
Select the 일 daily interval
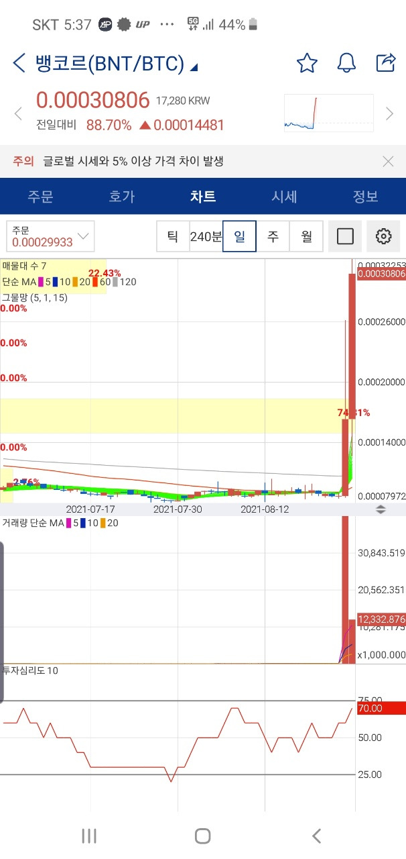[x=240, y=236]
